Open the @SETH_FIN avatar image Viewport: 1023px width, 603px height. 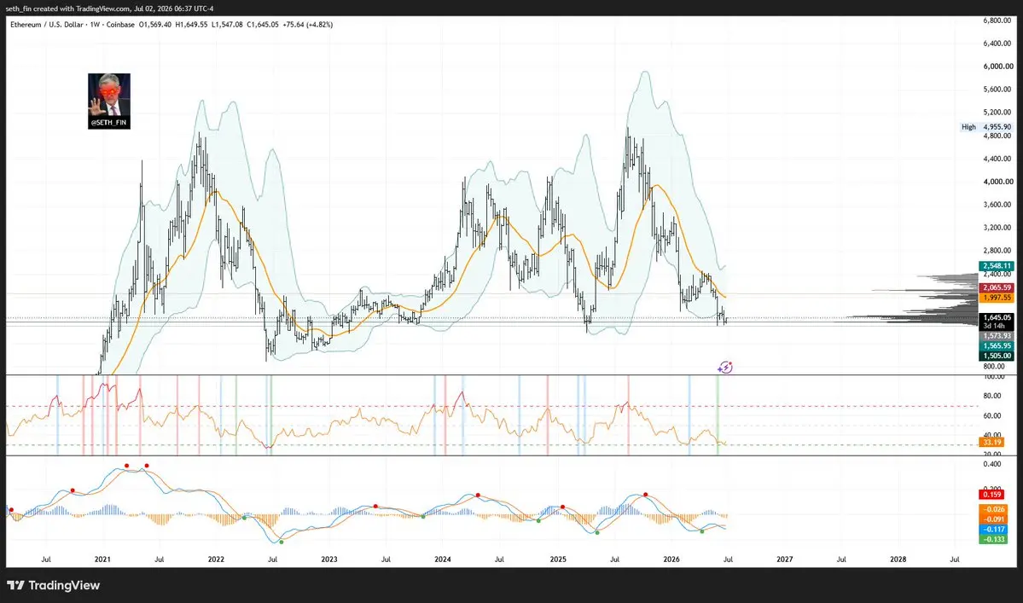point(109,101)
